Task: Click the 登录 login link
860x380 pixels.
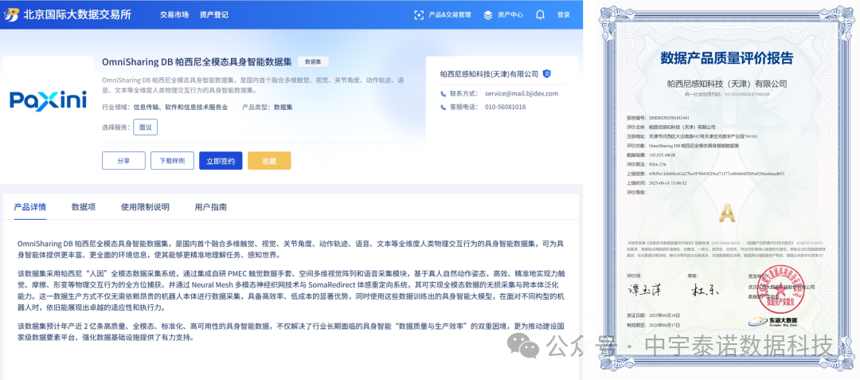Action: pos(563,15)
